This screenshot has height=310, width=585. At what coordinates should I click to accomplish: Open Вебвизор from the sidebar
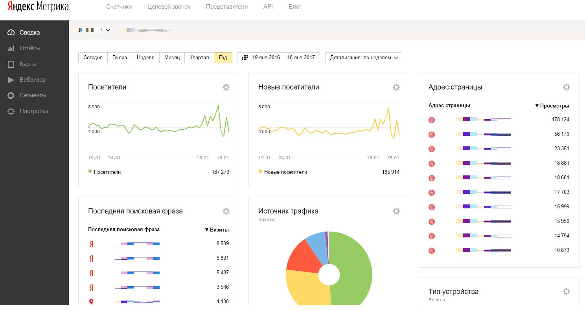(x=33, y=80)
